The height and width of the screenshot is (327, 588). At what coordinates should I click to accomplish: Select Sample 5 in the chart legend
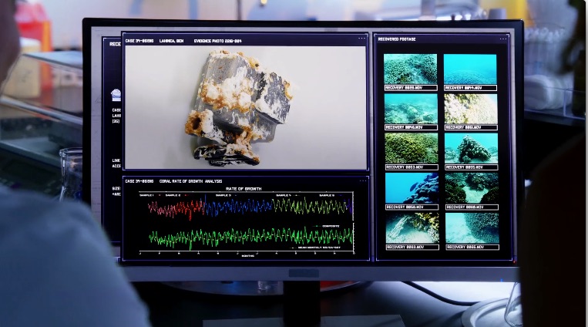click(327, 195)
